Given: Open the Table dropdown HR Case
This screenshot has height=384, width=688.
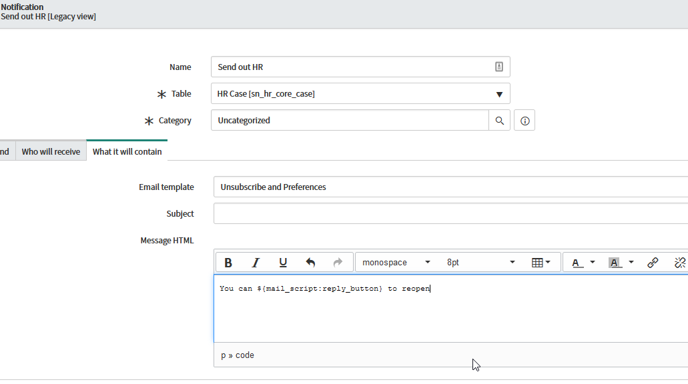Looking at the screenshot, I should tap(360, 94).
